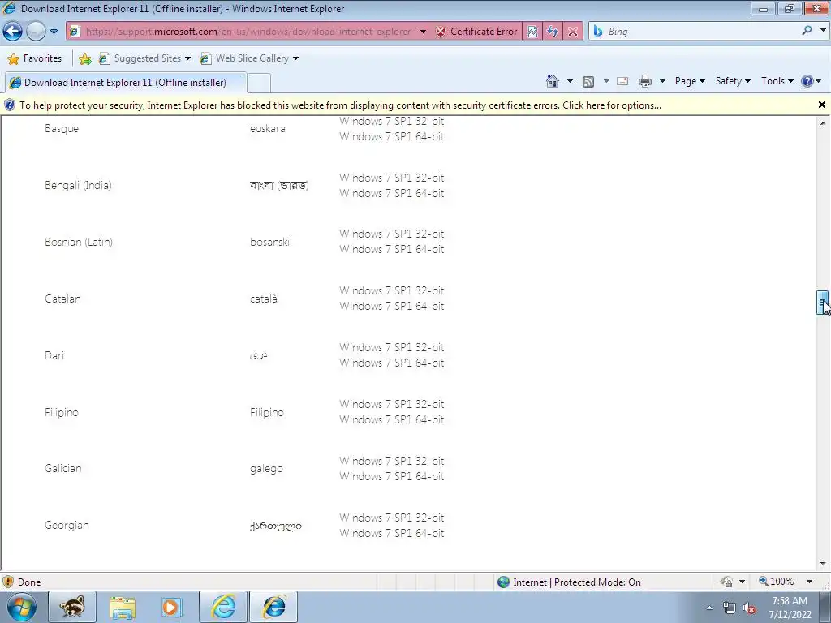831x623 pixels.
Task: Click Georgian Windows 7 SP1 64-bit link
Action: [x=392, y=533]
